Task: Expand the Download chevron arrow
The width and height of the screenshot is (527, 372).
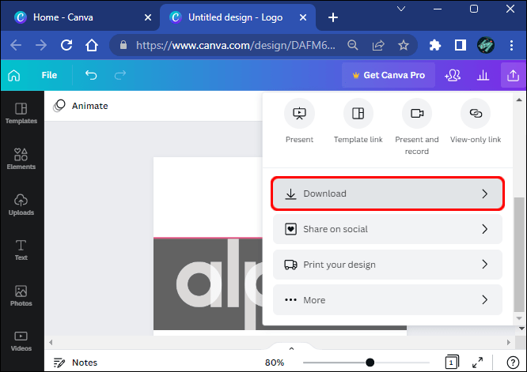Action: (x=484, y=194)
